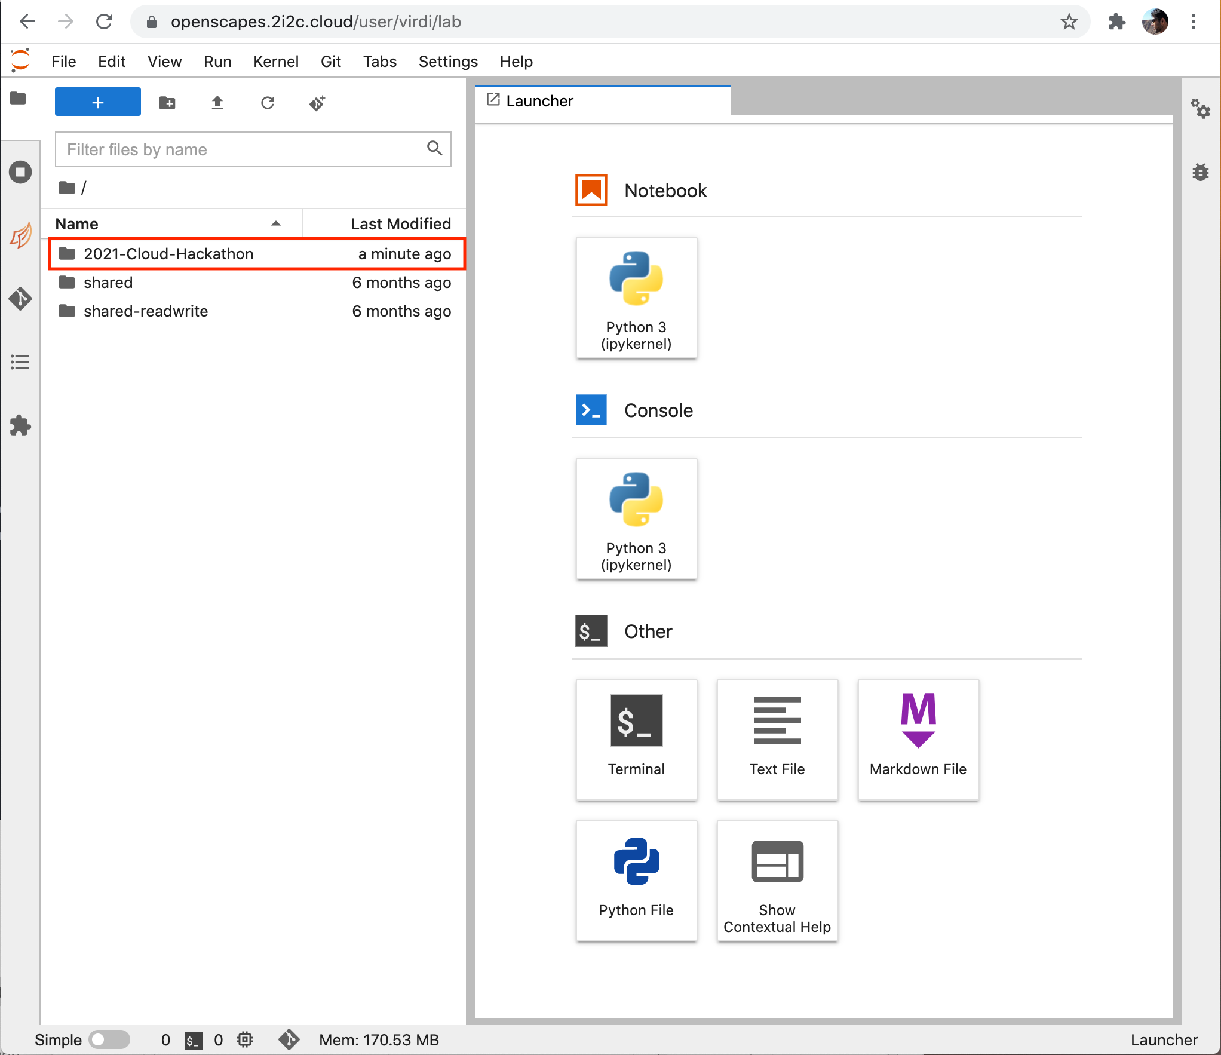
Task: Open the Kernel menu
Action: (x=275, y=62)
